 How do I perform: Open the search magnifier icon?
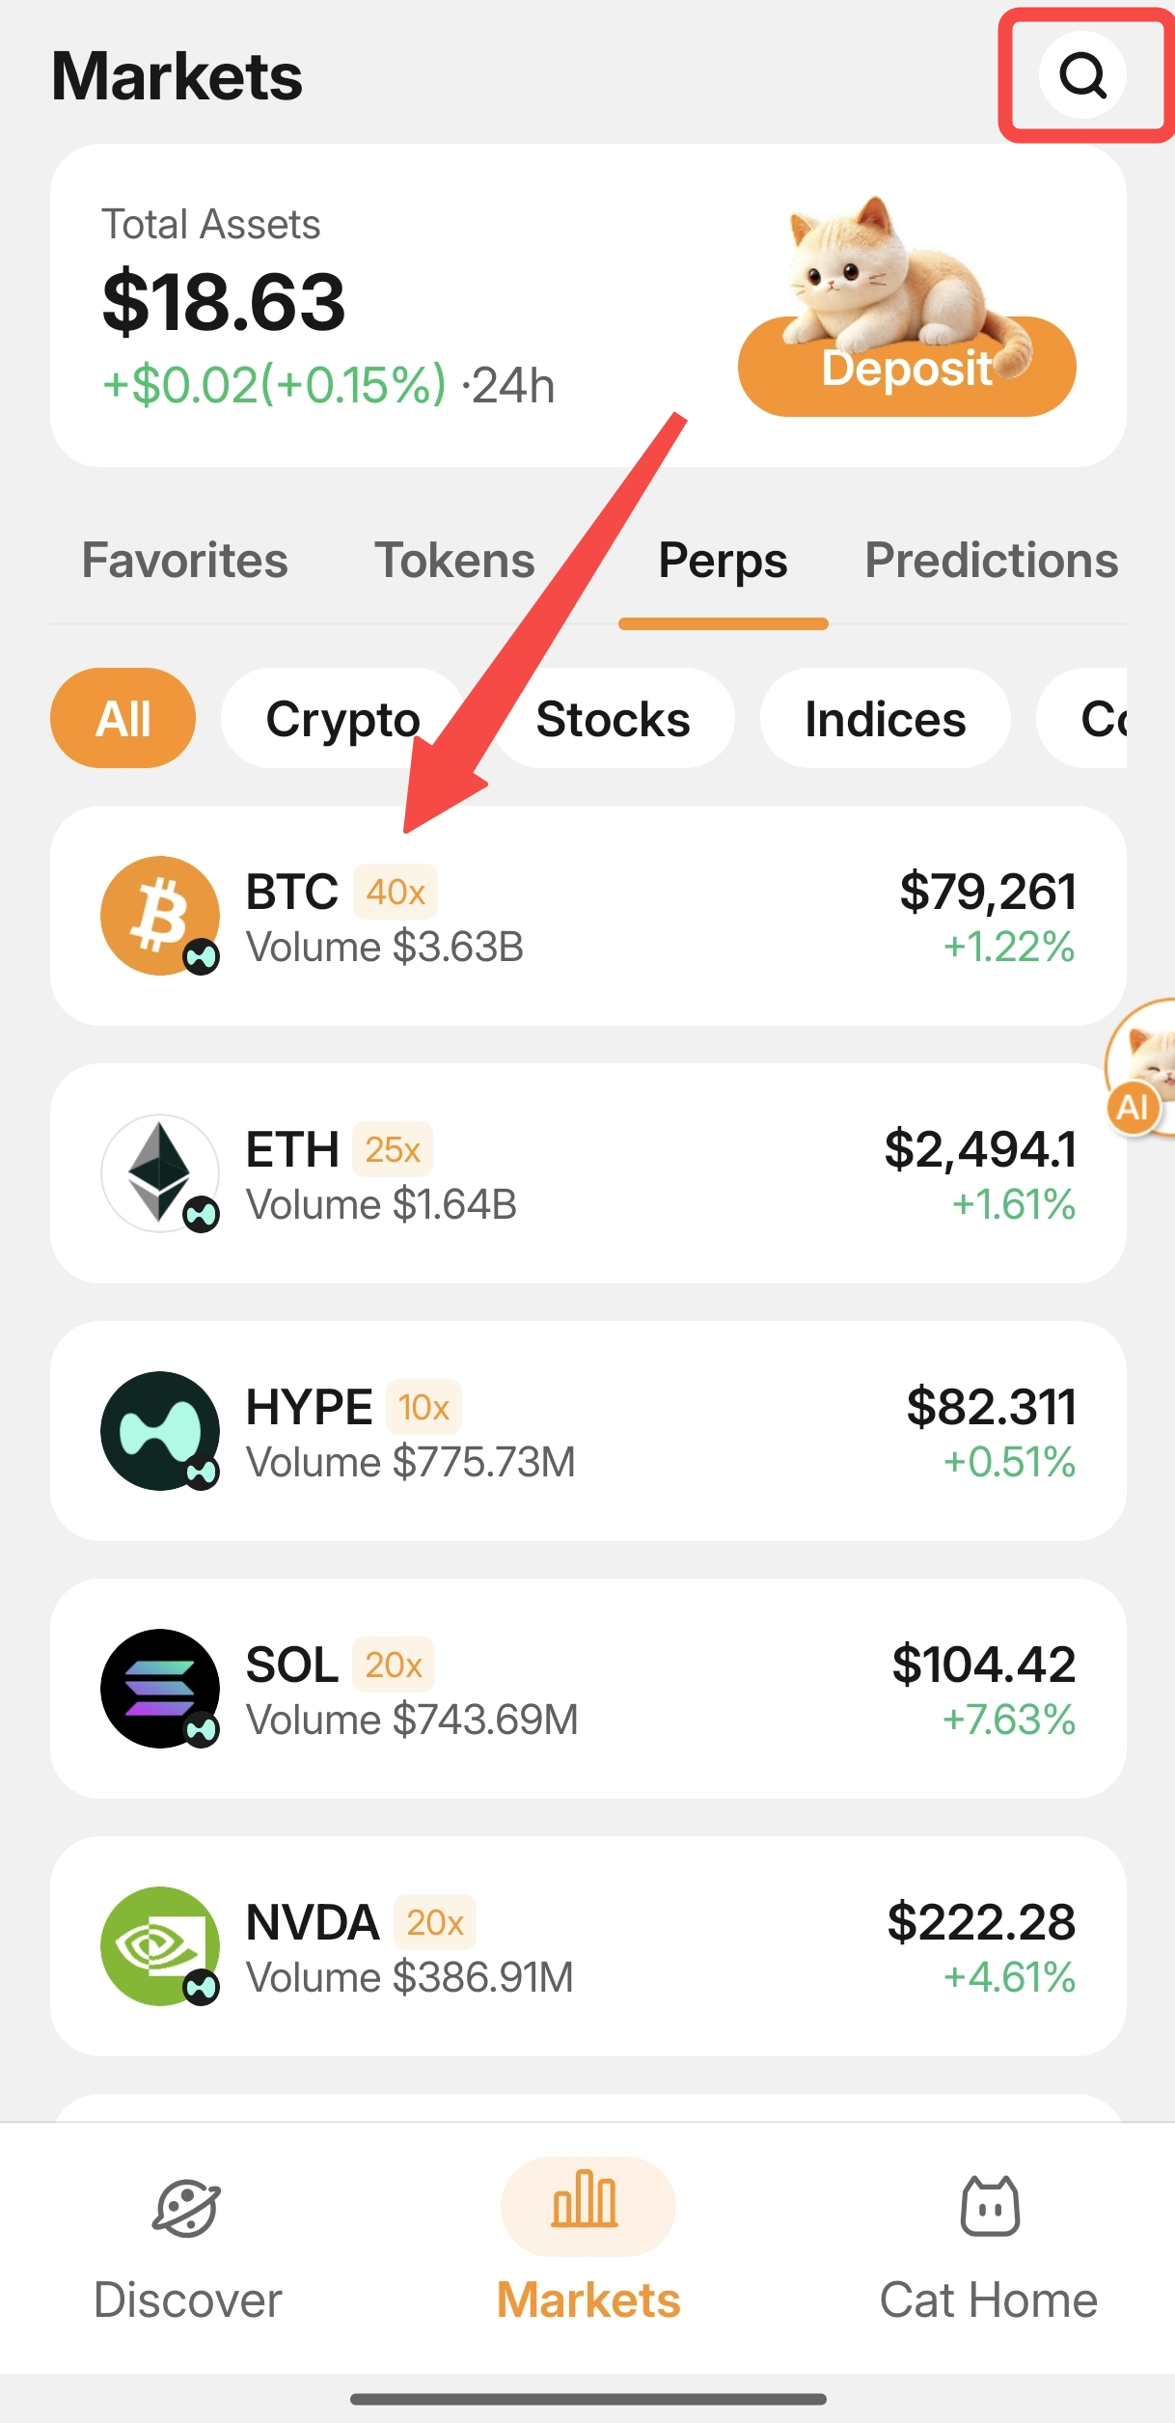point(1082,74)
